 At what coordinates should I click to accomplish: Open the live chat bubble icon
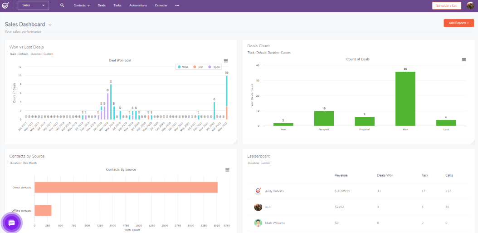pos(12,223)
